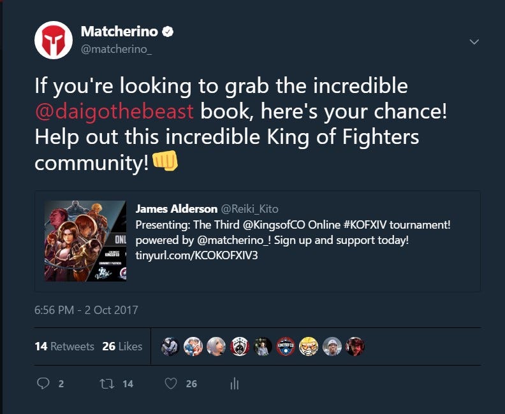Open the yellow angry-face avatar profile
The height and width of the screenshot is (414, 505).
(x=309, y=346)
